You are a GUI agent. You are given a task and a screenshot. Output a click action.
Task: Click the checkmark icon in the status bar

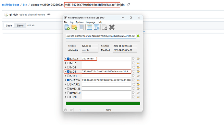[x=71, y=110]
